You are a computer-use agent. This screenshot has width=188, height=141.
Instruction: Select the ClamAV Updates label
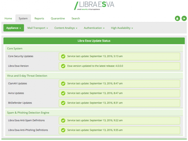[18, 84]
